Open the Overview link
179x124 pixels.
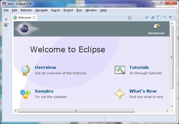[45, 67]
